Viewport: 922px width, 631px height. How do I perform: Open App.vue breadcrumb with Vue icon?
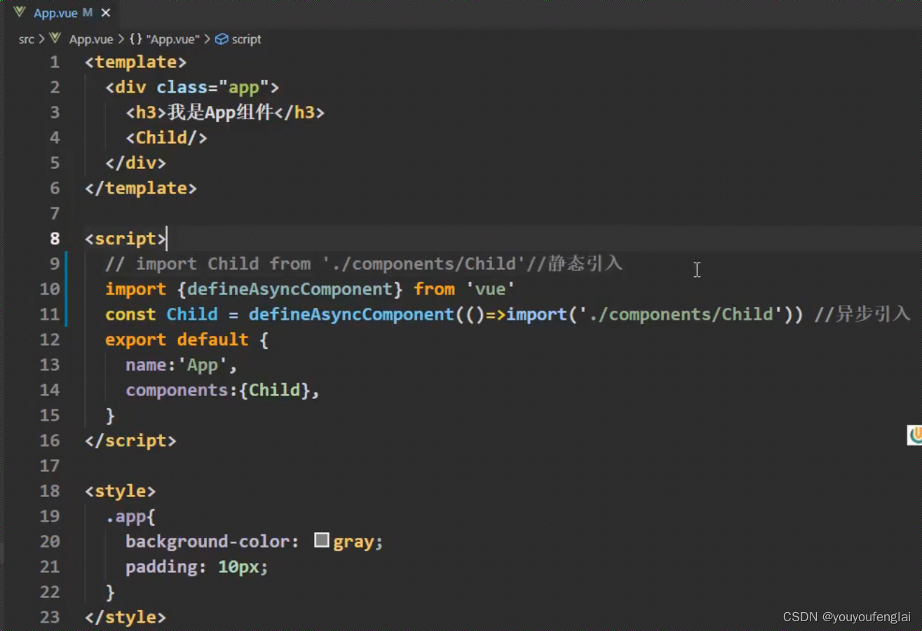tap(81, 39)
